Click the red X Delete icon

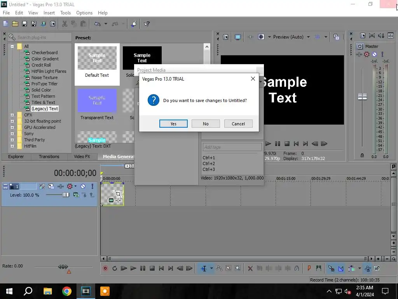coord(250,268)
